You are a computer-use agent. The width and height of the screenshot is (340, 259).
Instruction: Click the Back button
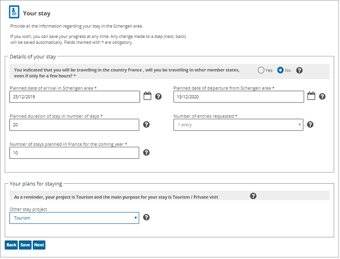11,245
